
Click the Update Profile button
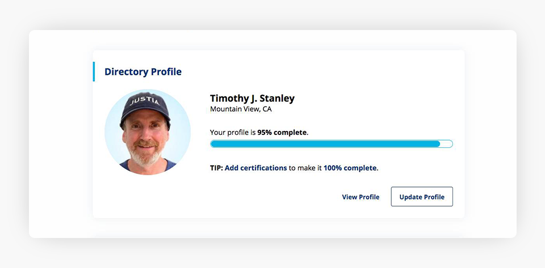pos(422,197)
